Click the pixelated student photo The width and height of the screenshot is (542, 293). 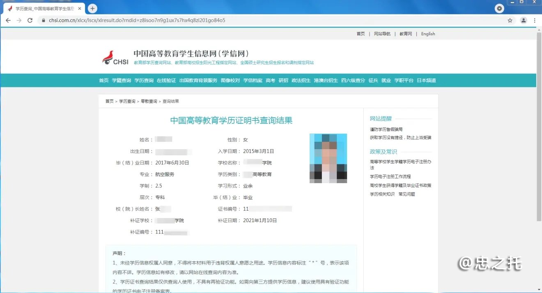coord(328,158)
